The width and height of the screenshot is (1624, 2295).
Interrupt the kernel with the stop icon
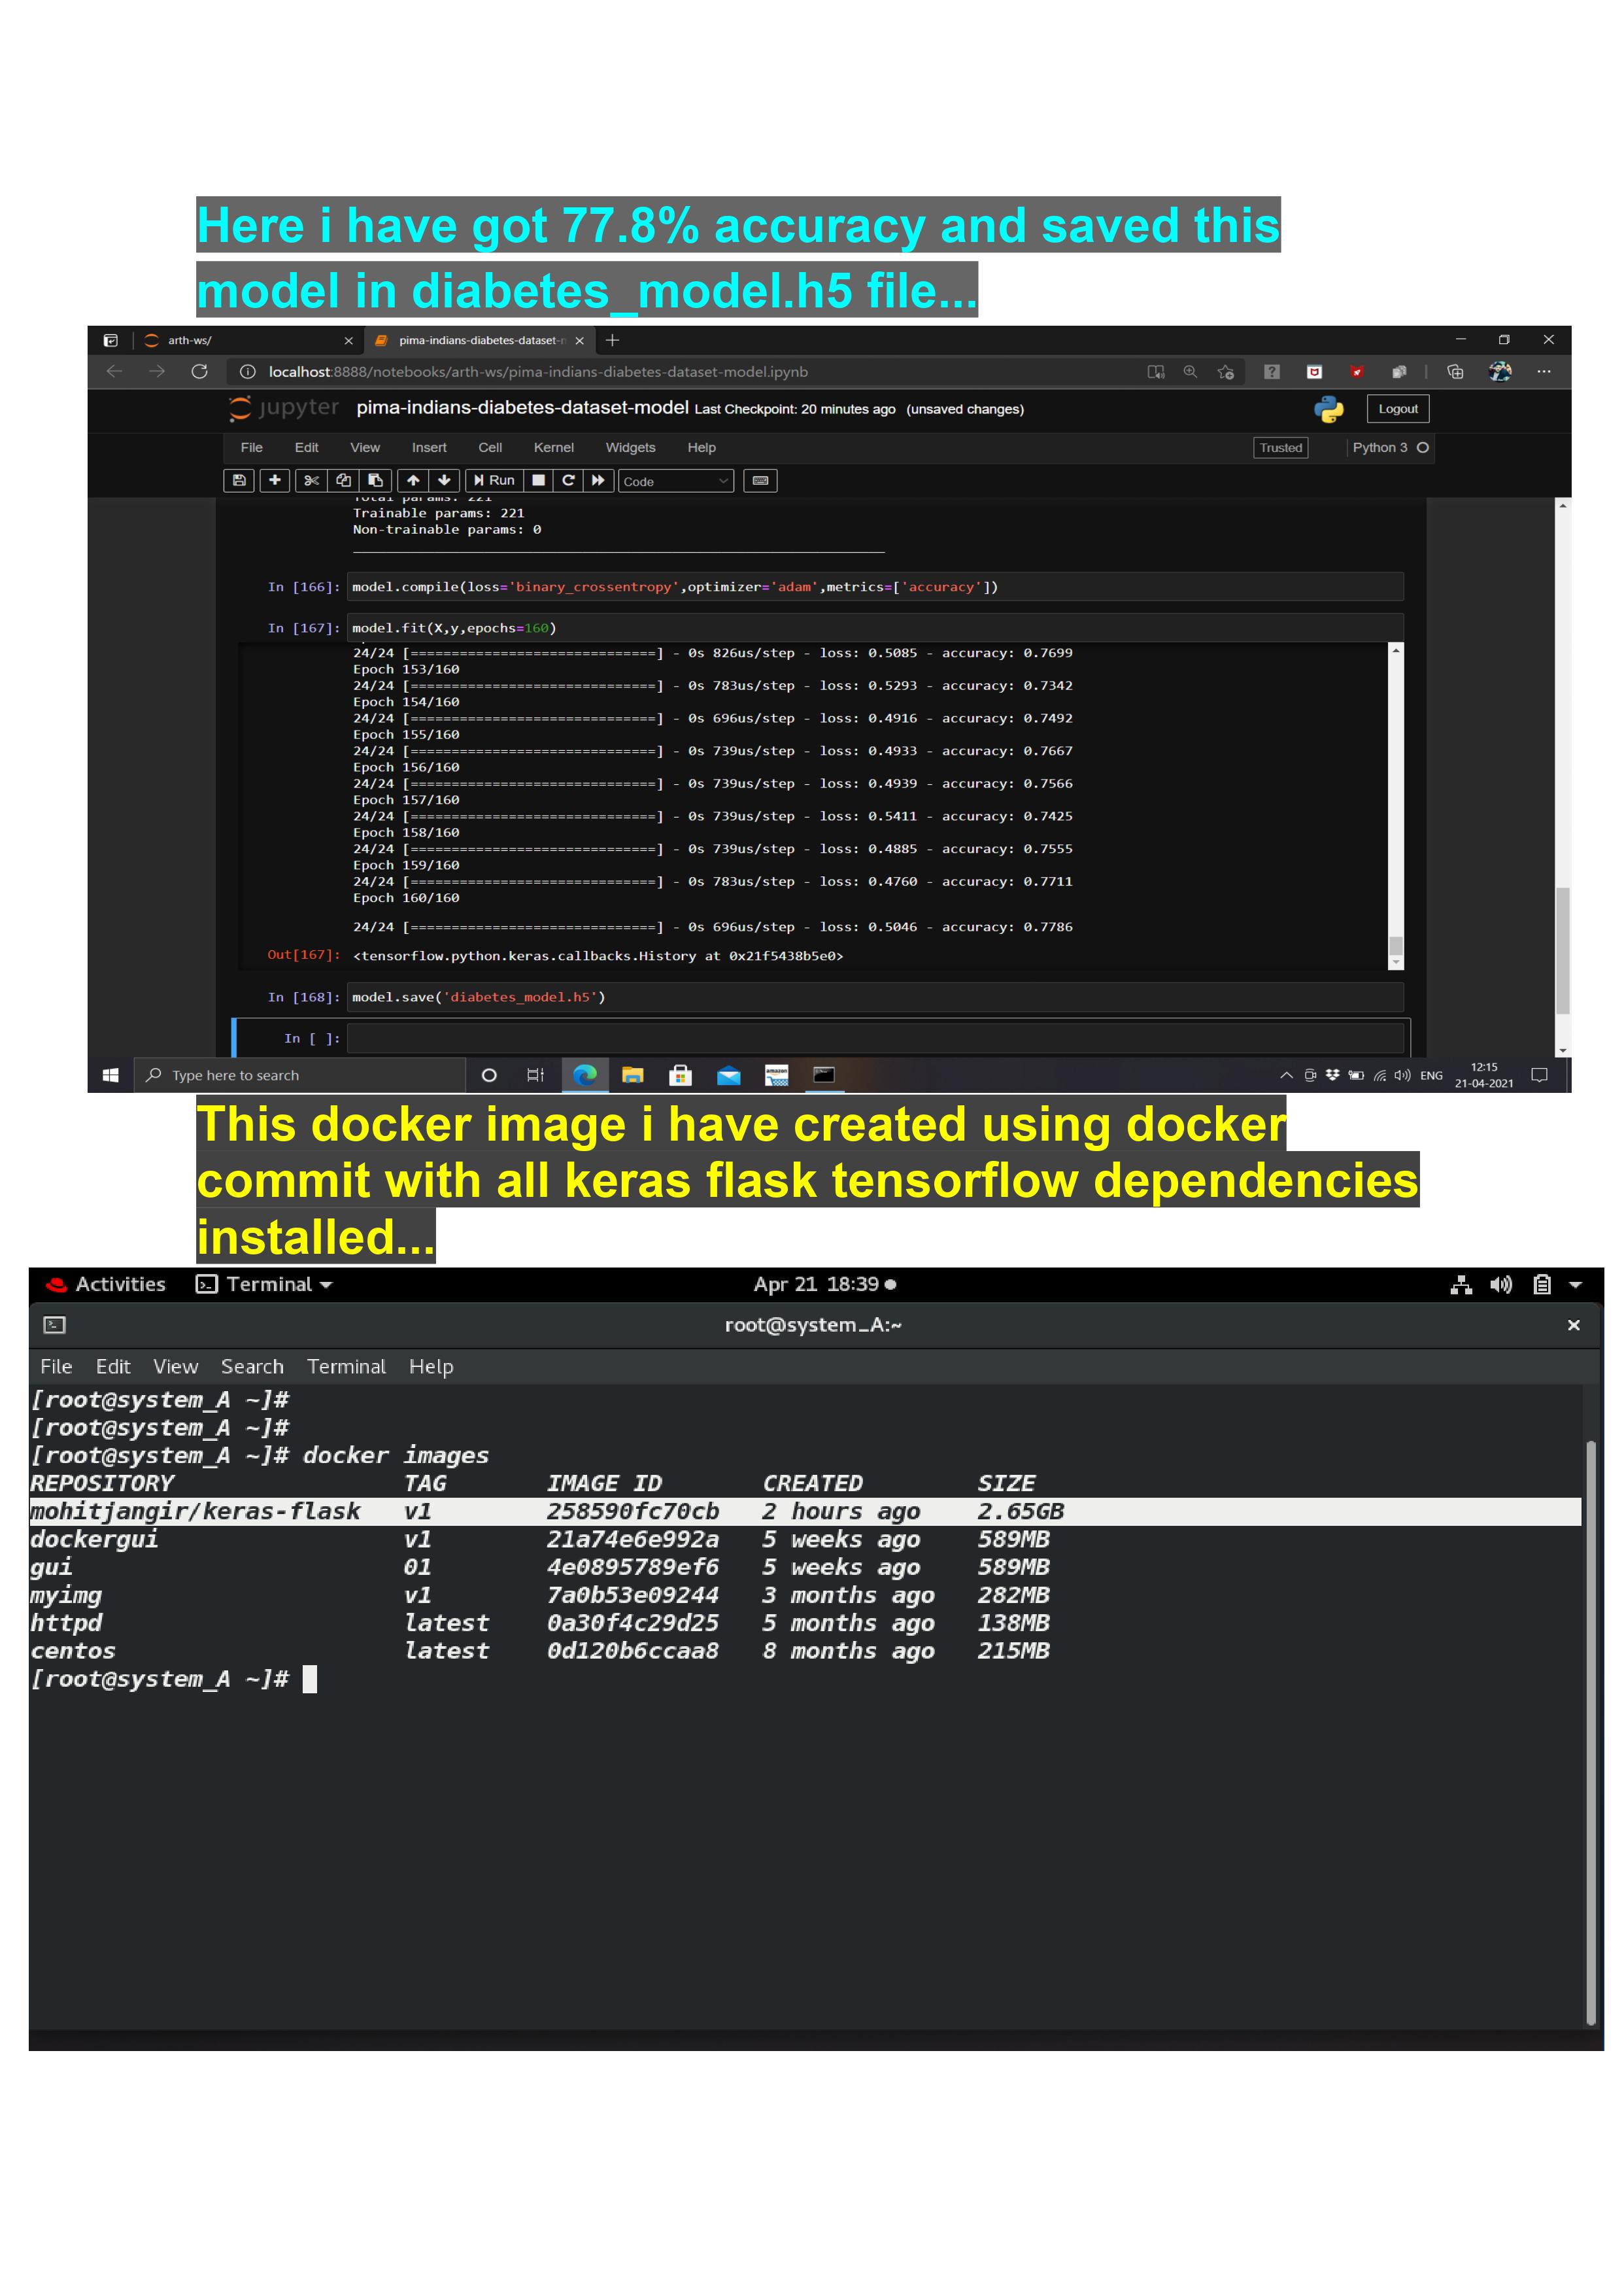(x=538, y=480)
